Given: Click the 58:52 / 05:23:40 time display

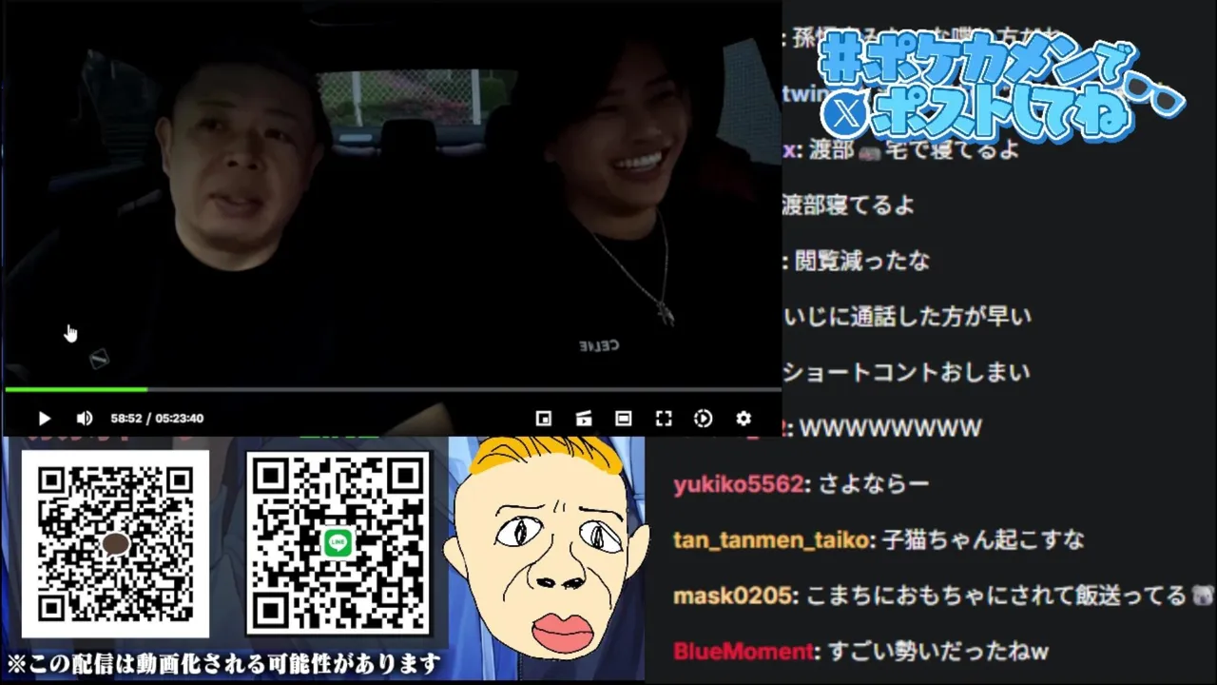Looking at the screenshot, I should click(157, 419).
